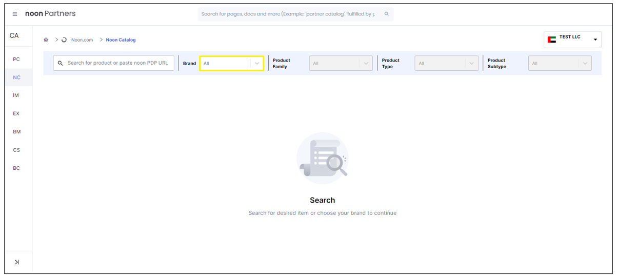Click the Product Family label

[x=282, y=64]
